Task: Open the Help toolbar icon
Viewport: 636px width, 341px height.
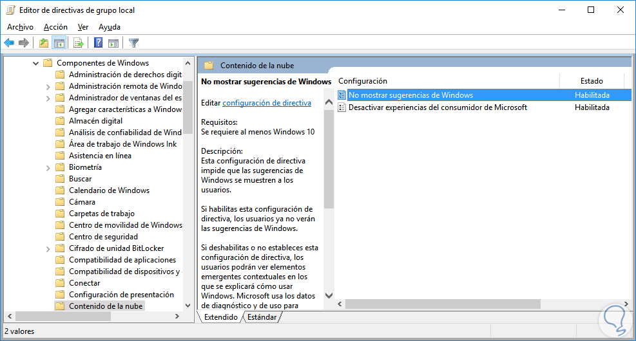Action: 98,42
